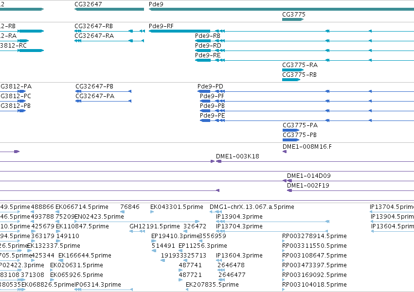The image size is (414, 292).
Task: Click feature label 76846
Action: [129, 207]
